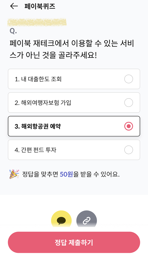Screen dimensions: 148x258
Task: Copy quiz link with gray chain icon
Action: pyautogui.click(x=87, y=219)
